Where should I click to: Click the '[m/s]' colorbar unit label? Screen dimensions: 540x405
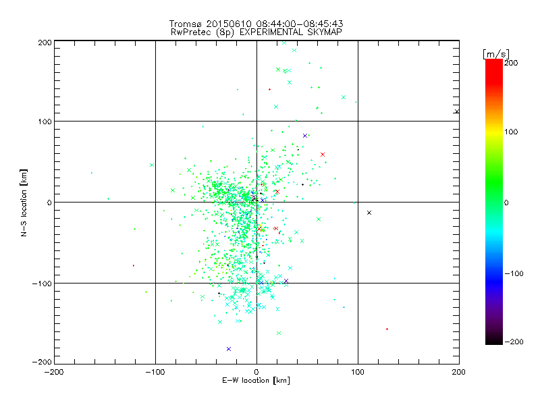tap(495, 54)
